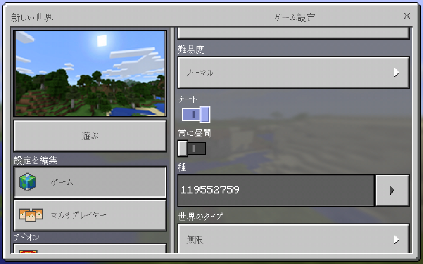Click the 新しい世界 title text
Screen dimensions: 423x264
pos(32,18)
